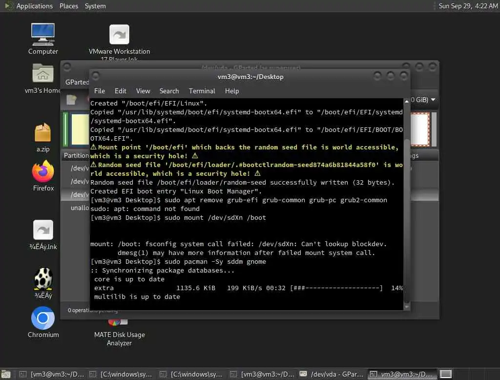Click the terminal scrollbar up arrow
This screenshot has width=500, height=380.
click(x=407, y=101)
